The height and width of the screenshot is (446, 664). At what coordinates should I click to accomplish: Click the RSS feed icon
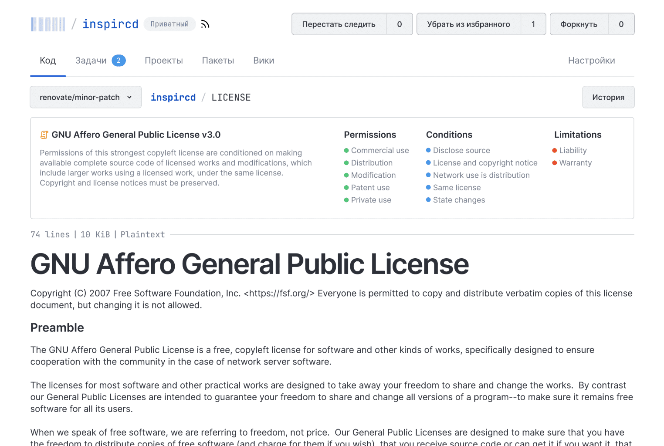coord(205,24)
